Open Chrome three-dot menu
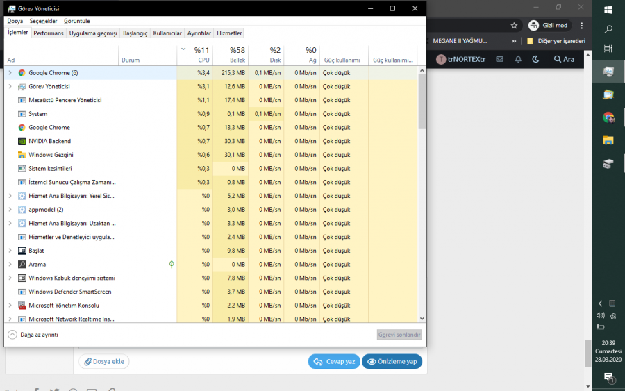Image resolution: width=625 pixels, height=391 pixels. pos(581,26)
